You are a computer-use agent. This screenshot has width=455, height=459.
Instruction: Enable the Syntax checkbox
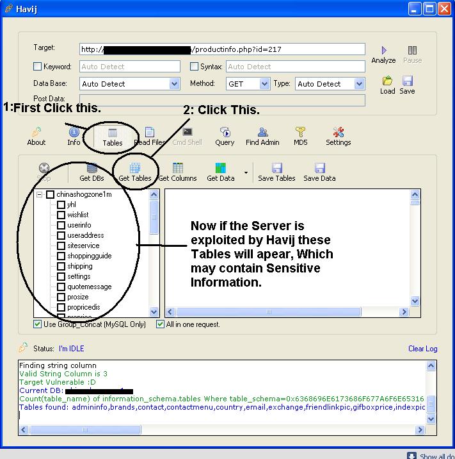(x=194, y=67)
